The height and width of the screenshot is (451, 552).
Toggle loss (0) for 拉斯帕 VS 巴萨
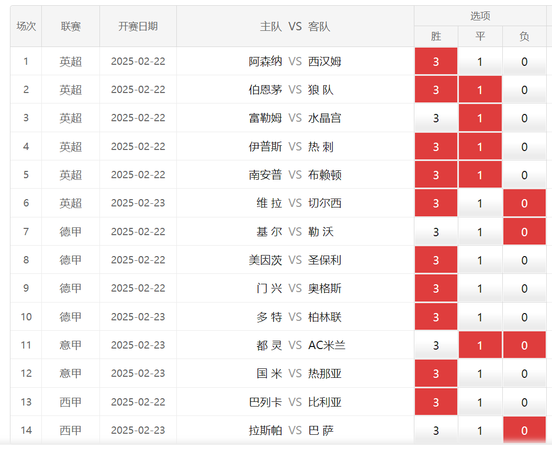pyautogui.click(x=525, y=430)
